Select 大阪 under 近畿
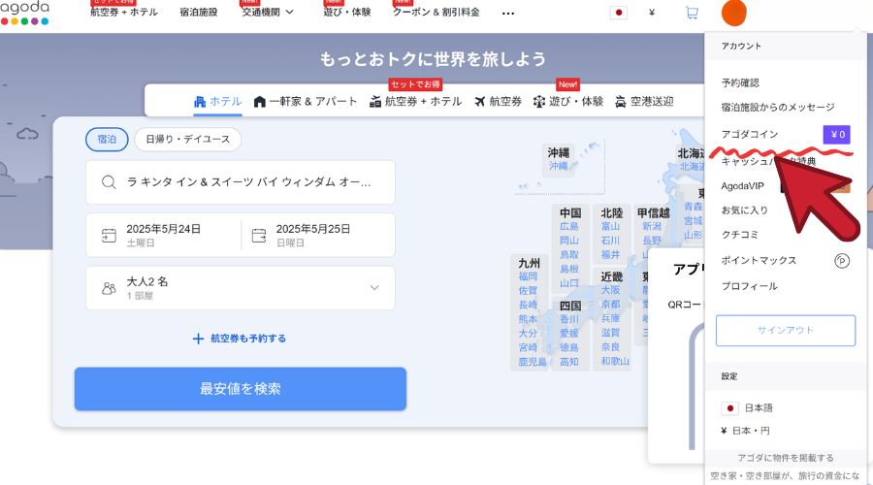873x485 pixels. click(x=610, y=290)
